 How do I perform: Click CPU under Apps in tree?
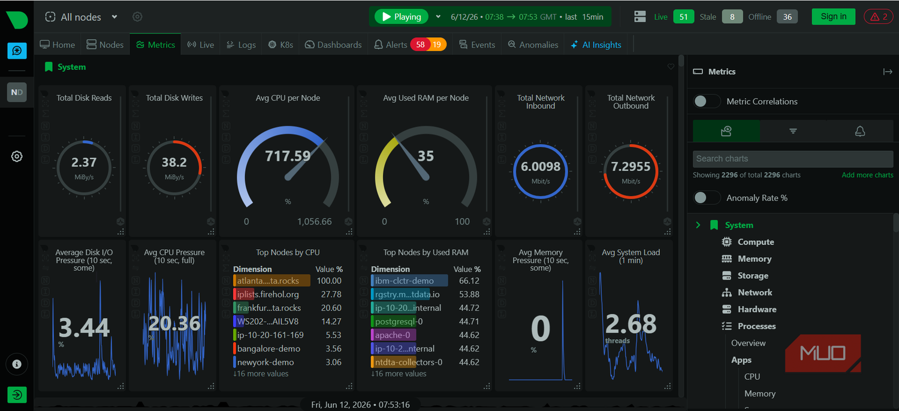pos(752,377)
